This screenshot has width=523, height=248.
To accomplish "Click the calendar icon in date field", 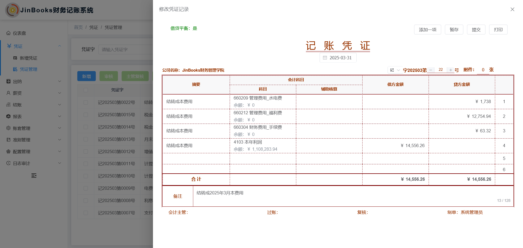I will tap(325, 58).
